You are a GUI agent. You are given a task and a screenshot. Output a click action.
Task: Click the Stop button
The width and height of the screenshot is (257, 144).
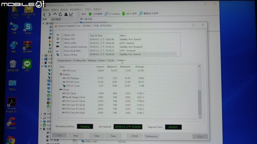[76, 135]
